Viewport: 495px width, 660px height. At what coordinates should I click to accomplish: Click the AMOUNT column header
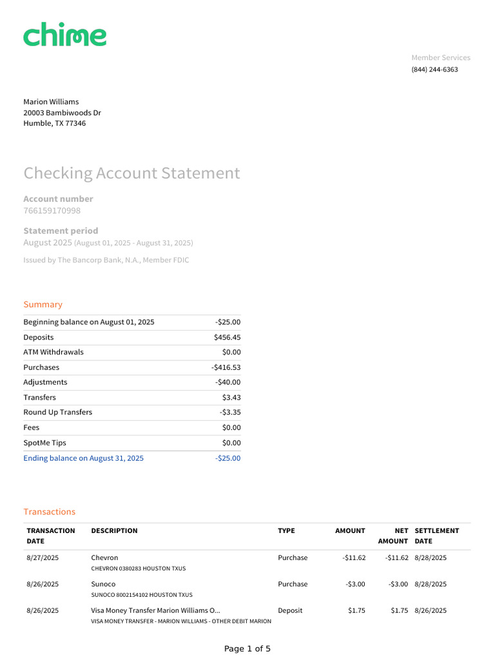350,531
